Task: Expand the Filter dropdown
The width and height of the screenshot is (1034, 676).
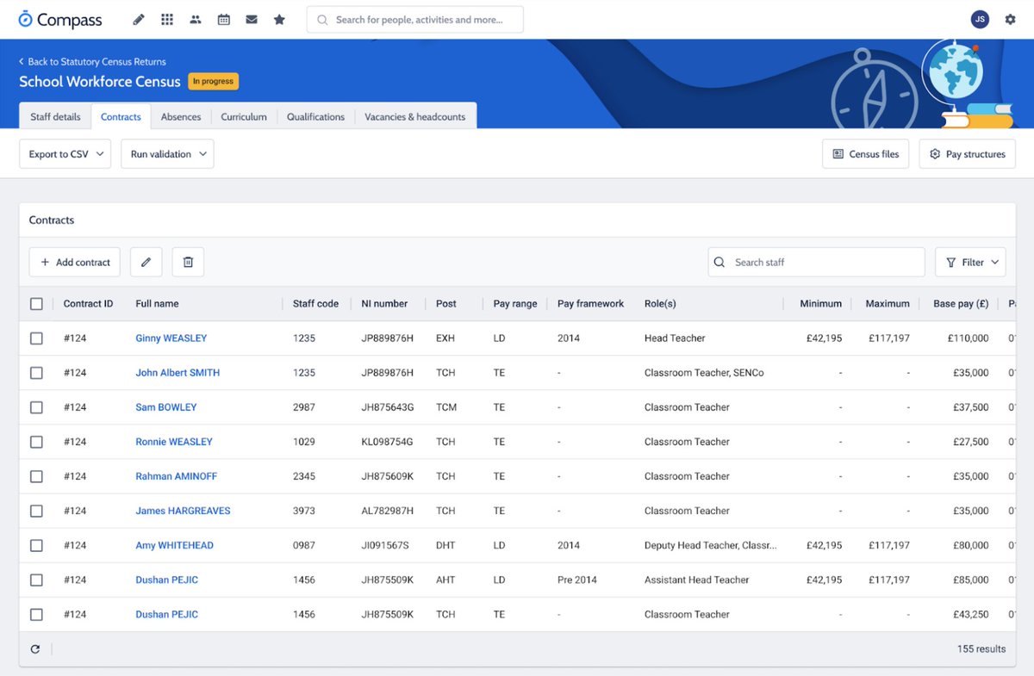Action: point(970,262)
